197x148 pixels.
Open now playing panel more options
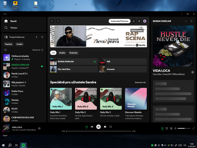pyautogui.click(x=186, y=21)
